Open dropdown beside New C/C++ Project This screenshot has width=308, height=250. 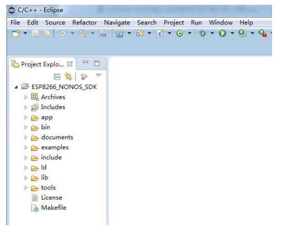[x=129, y=33]
